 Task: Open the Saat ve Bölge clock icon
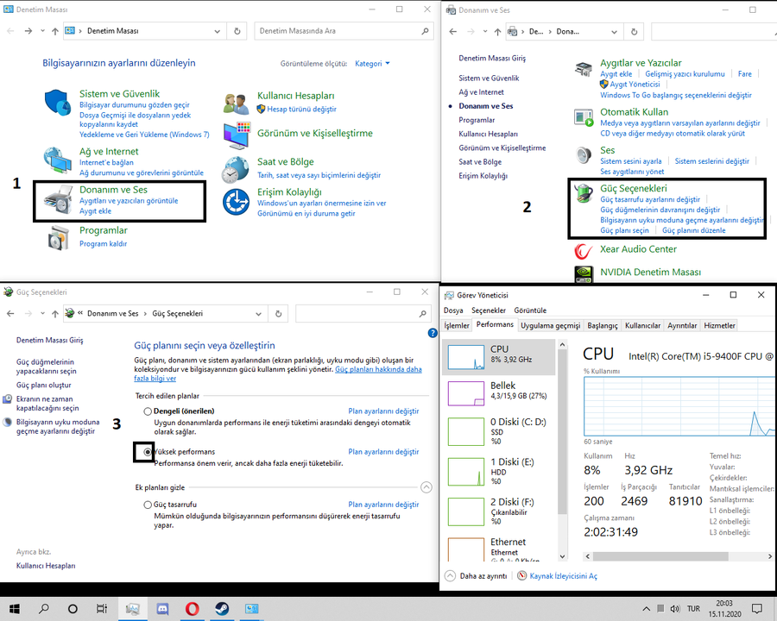pyautogui.click(x=235, y=169)
